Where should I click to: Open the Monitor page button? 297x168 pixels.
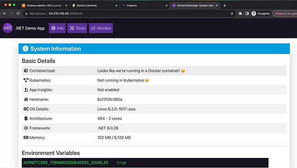[x=101, y=28]
